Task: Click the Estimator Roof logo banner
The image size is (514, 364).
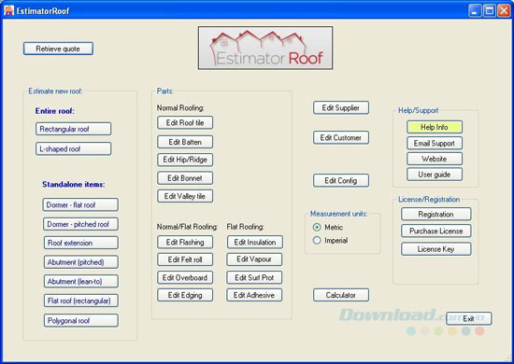Action: tap(265, 48)
